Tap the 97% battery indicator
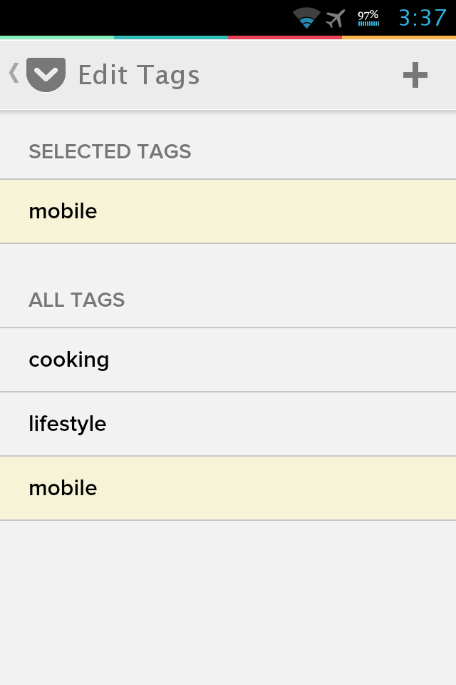This screenshot has height=685, width=456. (368, 18)
